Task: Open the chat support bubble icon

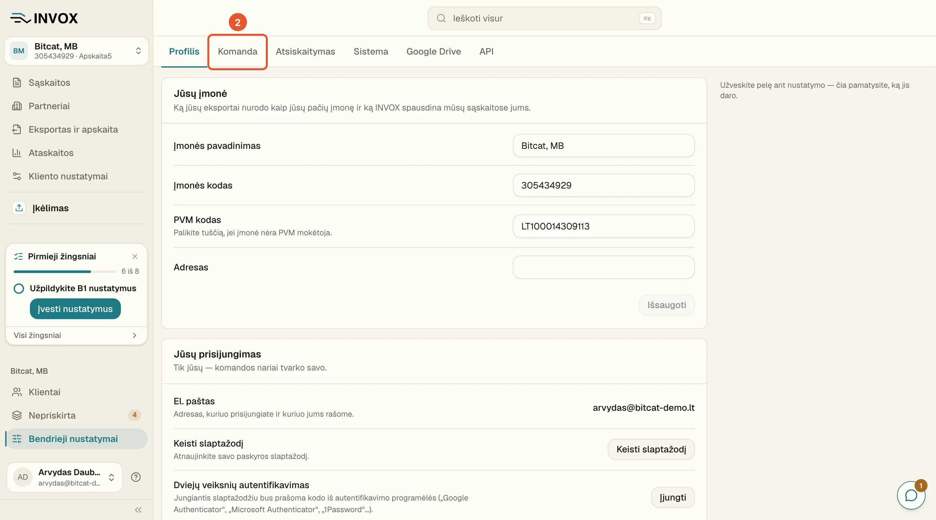Action: point(911,495)
